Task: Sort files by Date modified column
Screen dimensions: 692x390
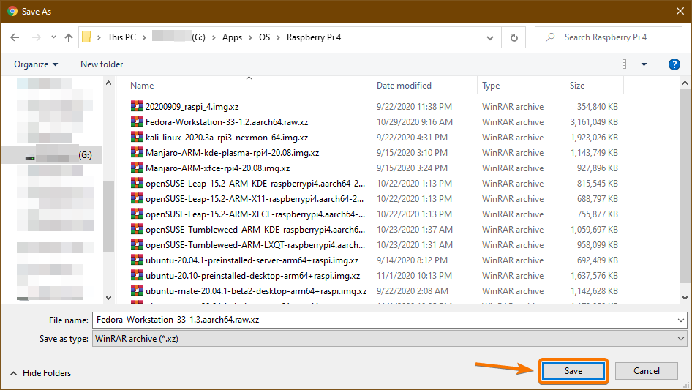Action: coord(404,86)
